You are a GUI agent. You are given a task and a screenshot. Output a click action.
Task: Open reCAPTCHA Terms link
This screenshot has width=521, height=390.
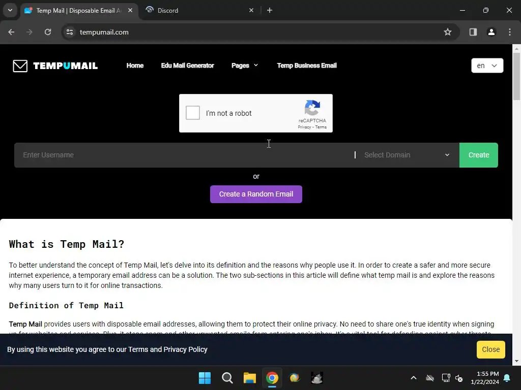click(321, 127)
